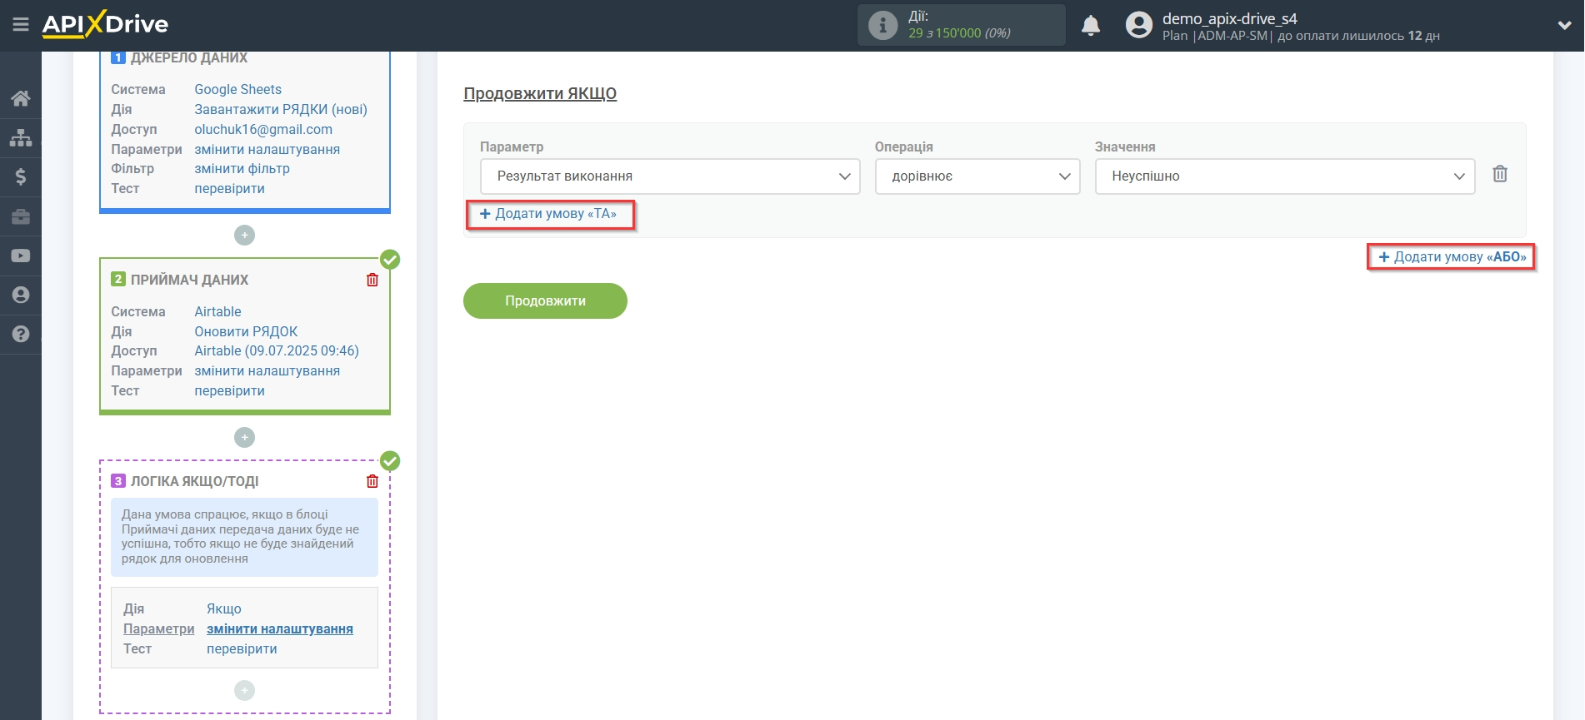The image size is (1585, 720).
Task: Add step after the data receiver block
Action: (x=244, y=438)
